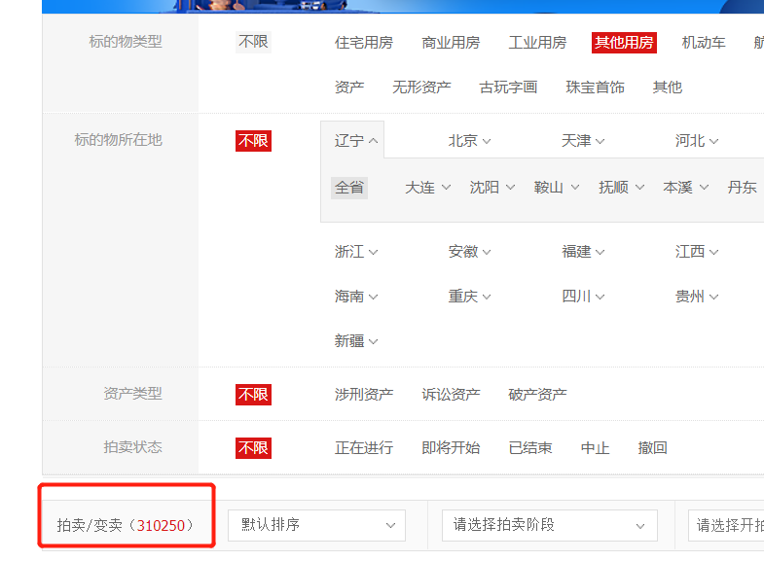Screen dimensions: 764x561
Task: Click 不限 in 标的物所在地 row
Action: point(253,141)
